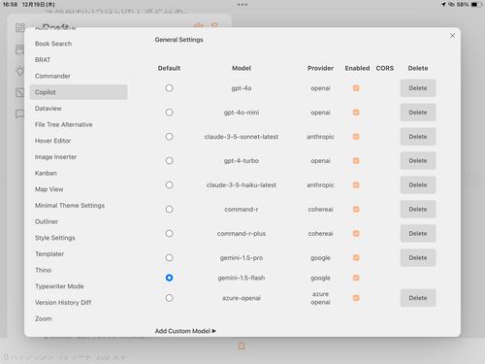485x364 pixels.
Task: Delete the azure-openai model
Action: click(418, 298)
